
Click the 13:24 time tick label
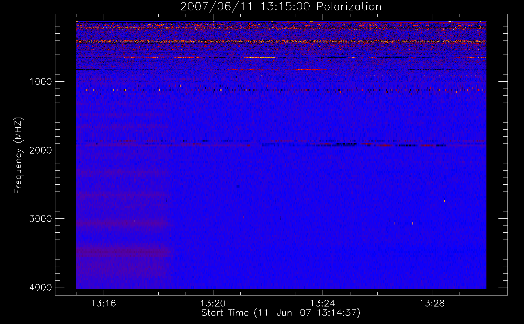(323, 304)
